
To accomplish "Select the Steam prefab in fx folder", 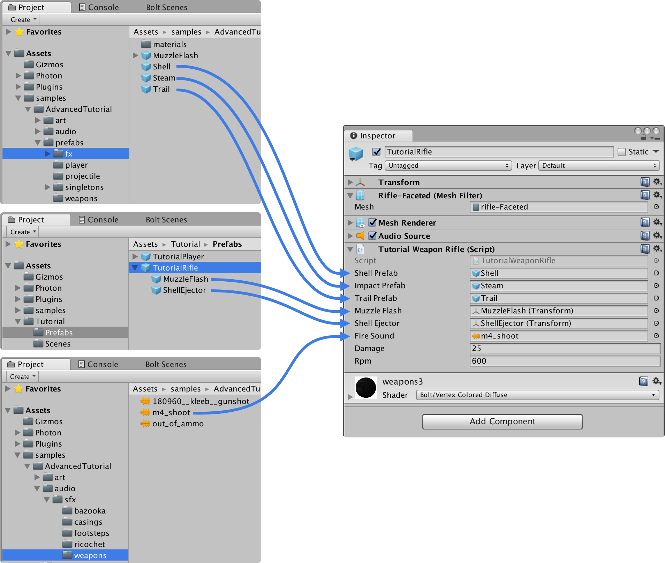I will pyautogui.click(x=158, y=78).
